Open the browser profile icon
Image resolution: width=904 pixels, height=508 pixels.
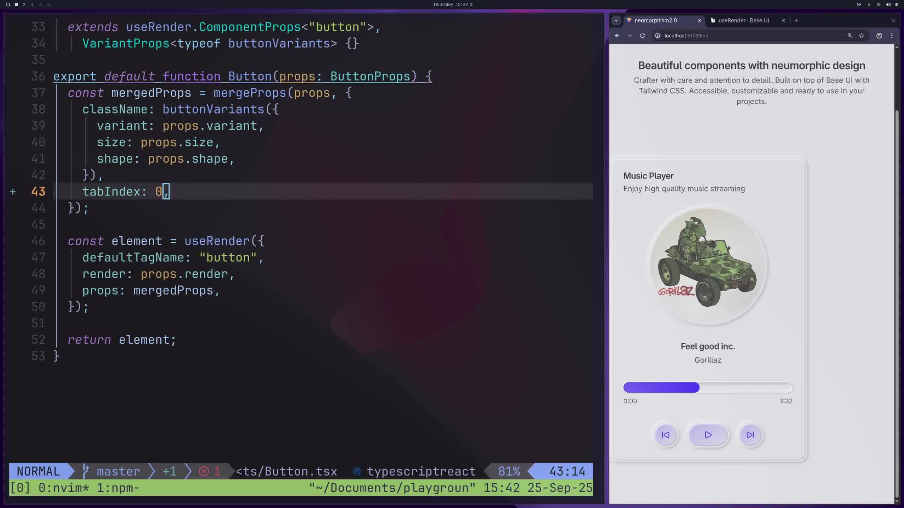tap(879, 36)
